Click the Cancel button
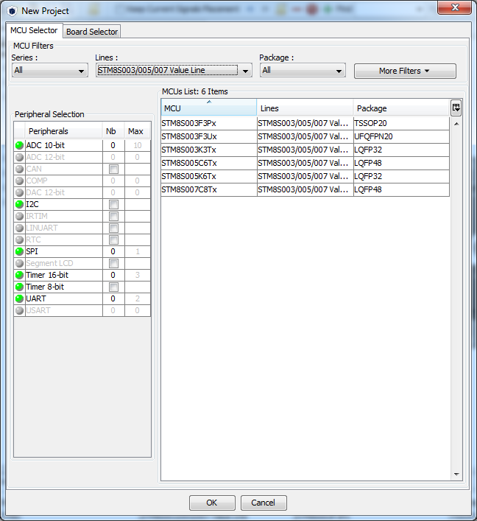The width and height of the screenshot is (477, 521). coord(264,503)
